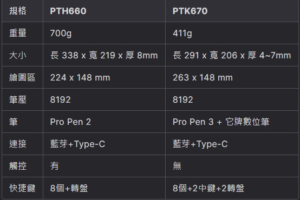Click the 重量 row label
Image resolution: width=300 pixels, height=200 pixels.
tap(22, 33)
